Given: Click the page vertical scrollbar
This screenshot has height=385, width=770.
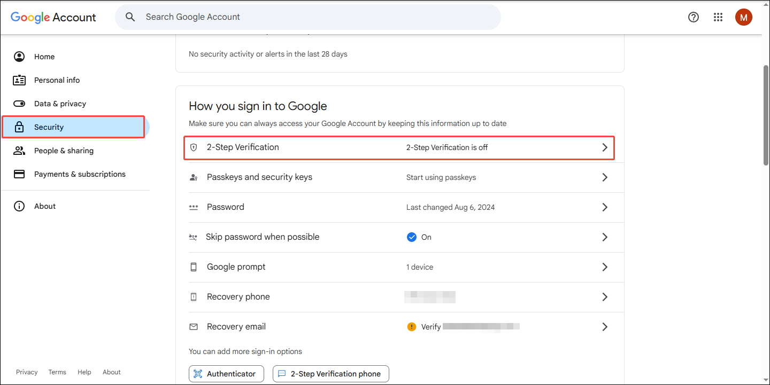Looking at the screenshot, I should (766, 115).
